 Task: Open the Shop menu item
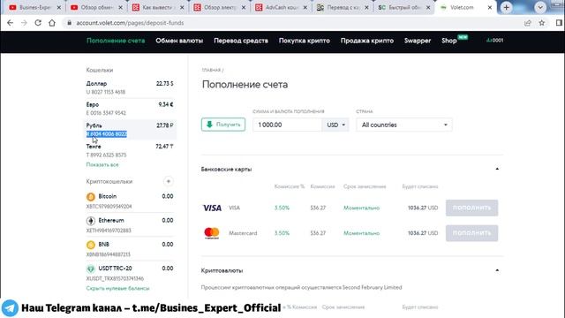tap(449, 41)
